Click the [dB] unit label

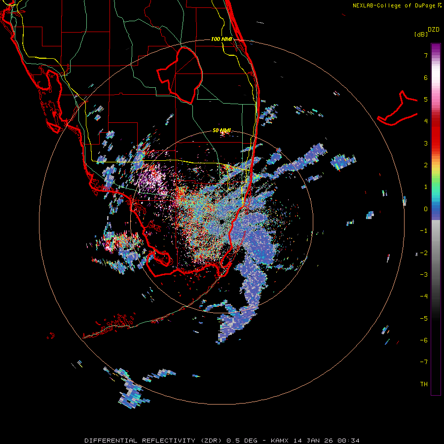click(421, 34)
